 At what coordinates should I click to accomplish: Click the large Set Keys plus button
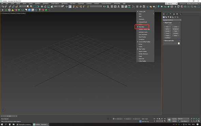169,120
